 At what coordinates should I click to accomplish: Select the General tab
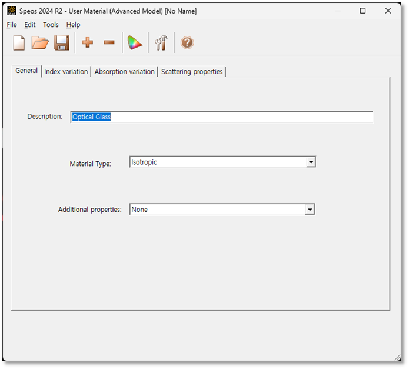point(26,71)
